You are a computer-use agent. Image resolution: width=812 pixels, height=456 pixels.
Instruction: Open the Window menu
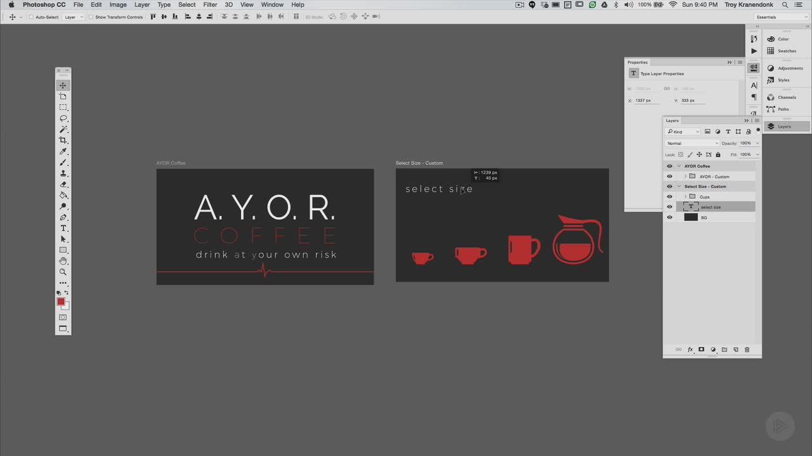pos(272,4)
